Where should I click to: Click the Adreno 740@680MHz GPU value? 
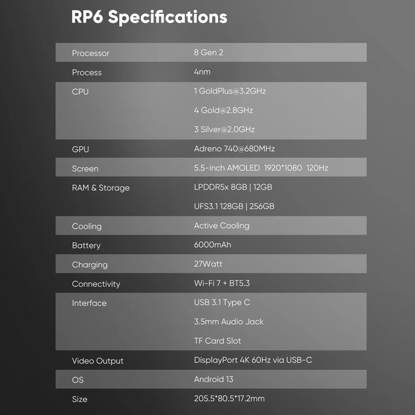[x=234, y=149]
